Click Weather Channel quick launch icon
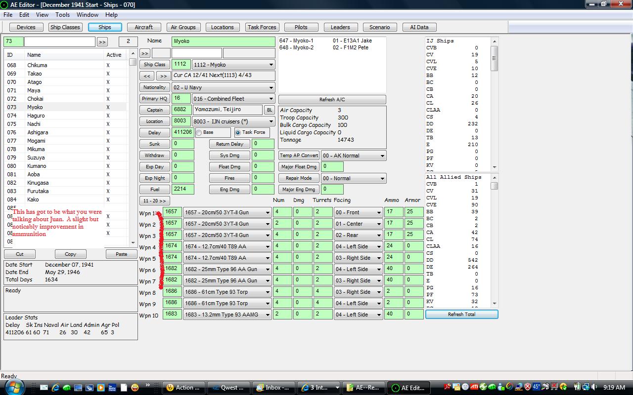The width and height of the screenshot is (633, 395). click(112, 388)
